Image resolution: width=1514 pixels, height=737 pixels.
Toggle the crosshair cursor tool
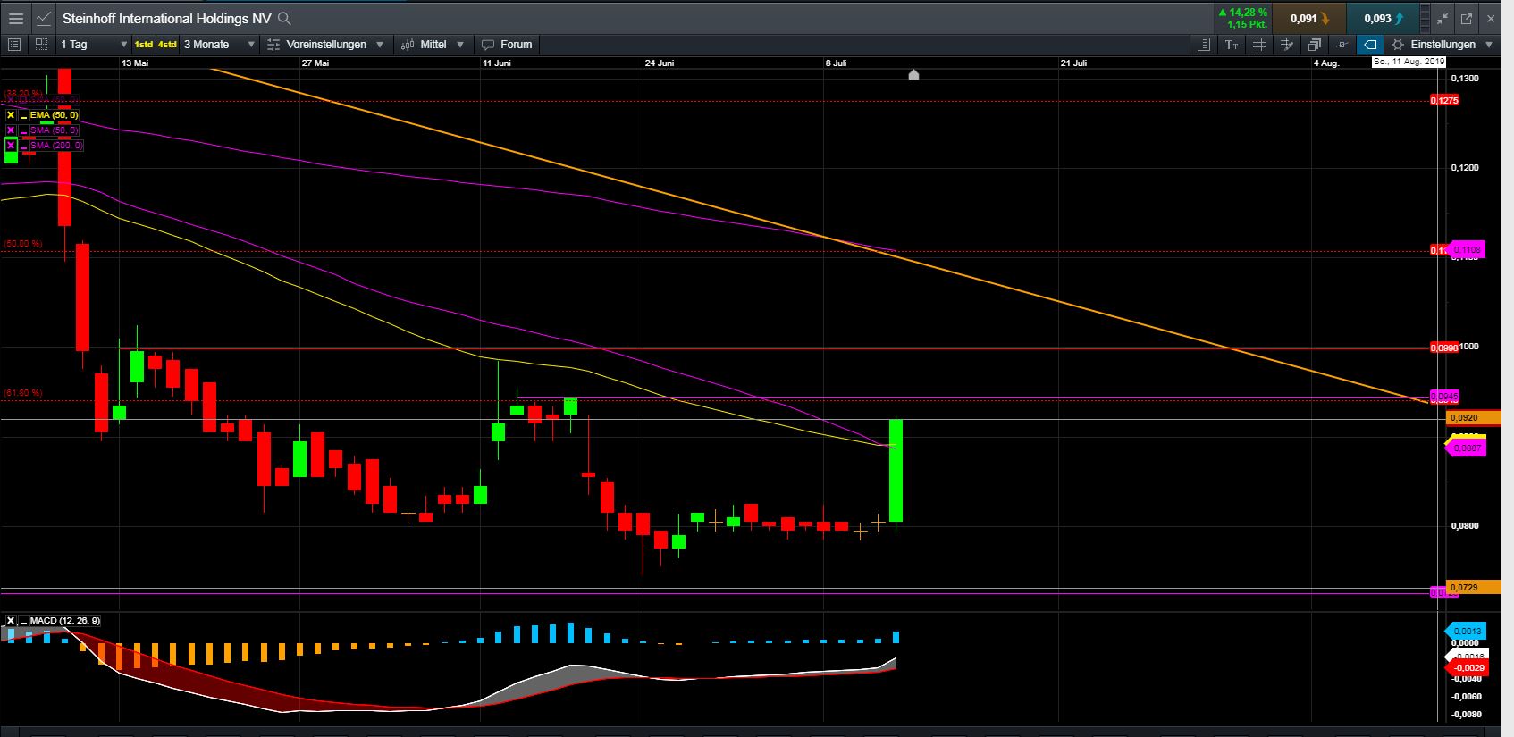(x=1342, y=44)
